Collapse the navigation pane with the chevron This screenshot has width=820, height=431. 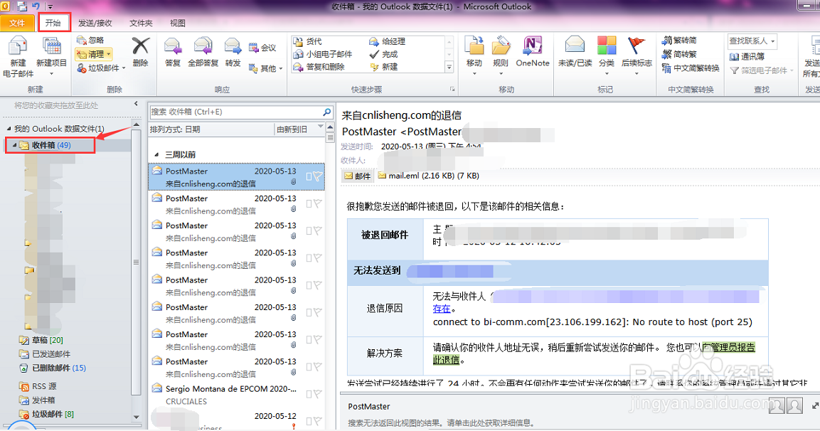click(x=136, y=104)
